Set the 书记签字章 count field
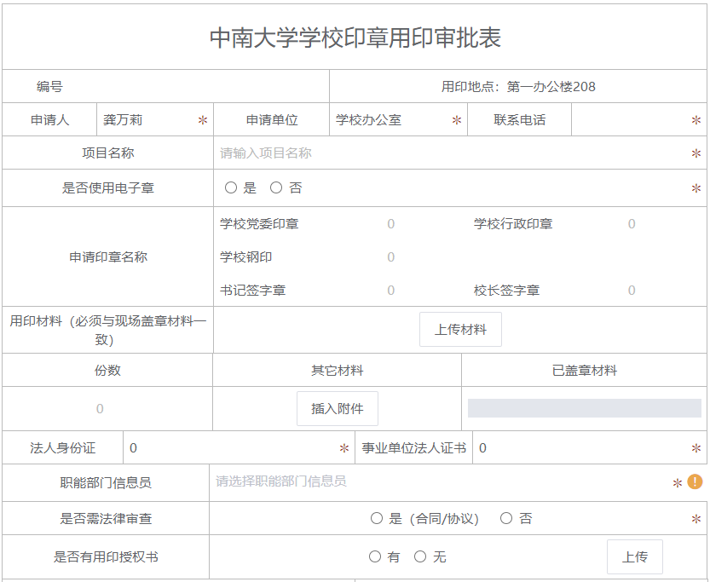Screen dimensions: 710x582 [x=391, y=290]
